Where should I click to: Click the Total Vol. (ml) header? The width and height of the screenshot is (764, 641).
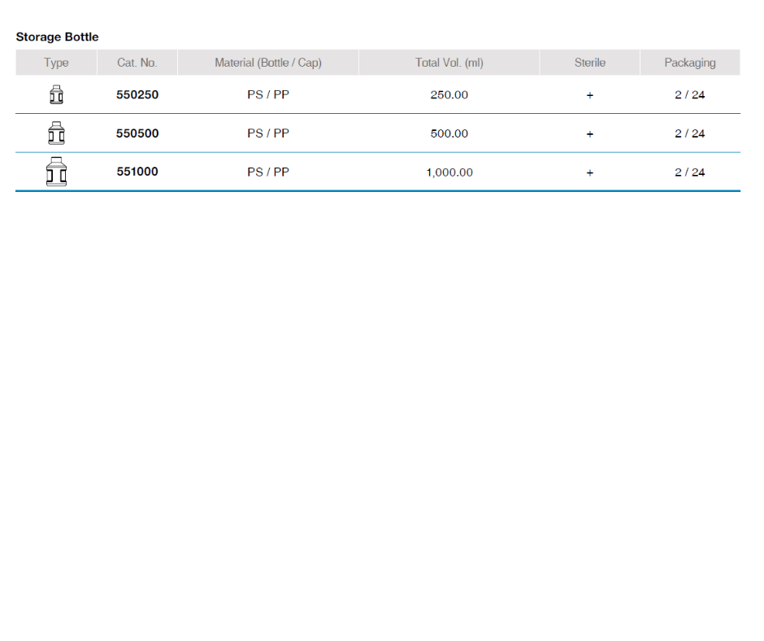(x=449, y=63)
